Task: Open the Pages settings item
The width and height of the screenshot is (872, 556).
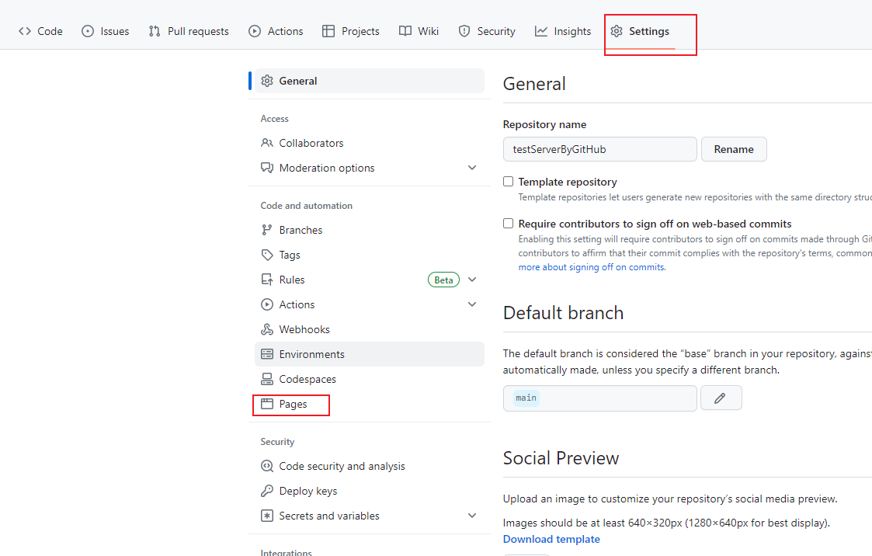Action: pyautogui.click(x=293, y=404)
